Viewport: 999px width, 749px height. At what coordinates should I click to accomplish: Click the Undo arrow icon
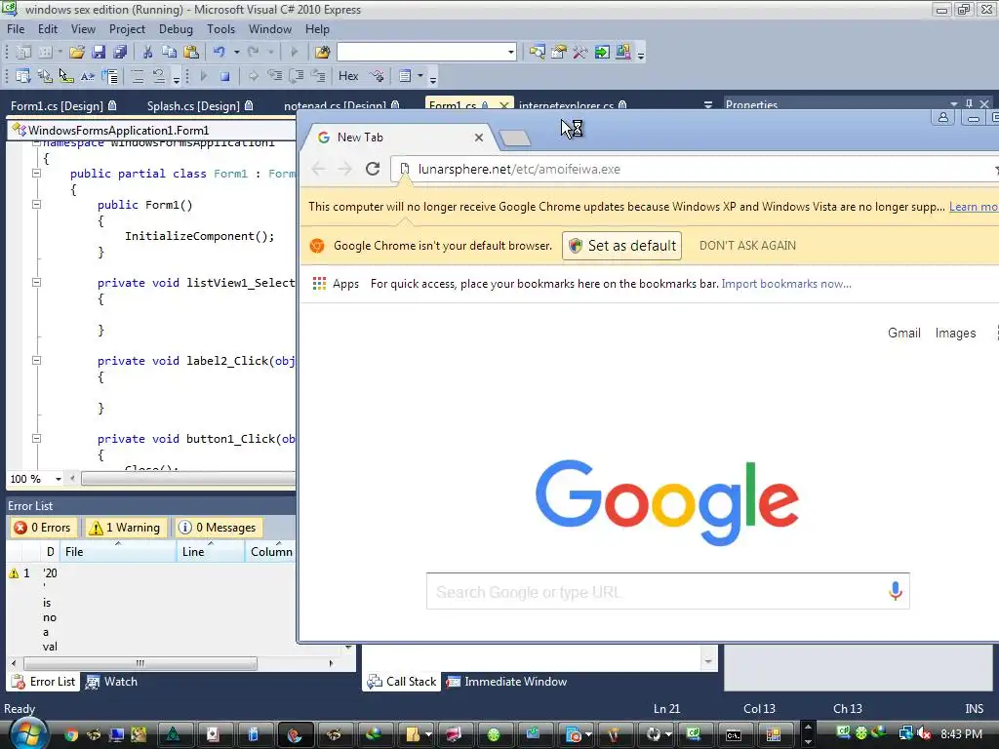click(220, 53)
